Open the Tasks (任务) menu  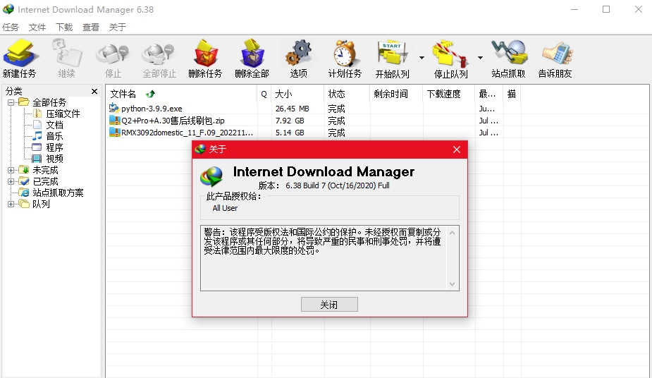(x=11, y=27)
